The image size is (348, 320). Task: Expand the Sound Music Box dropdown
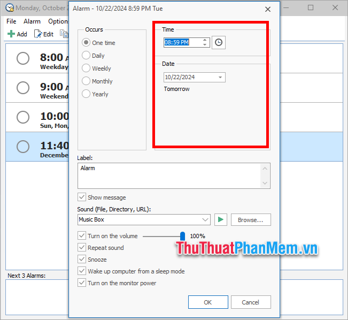pyautogui.click(x=205, y=220)
